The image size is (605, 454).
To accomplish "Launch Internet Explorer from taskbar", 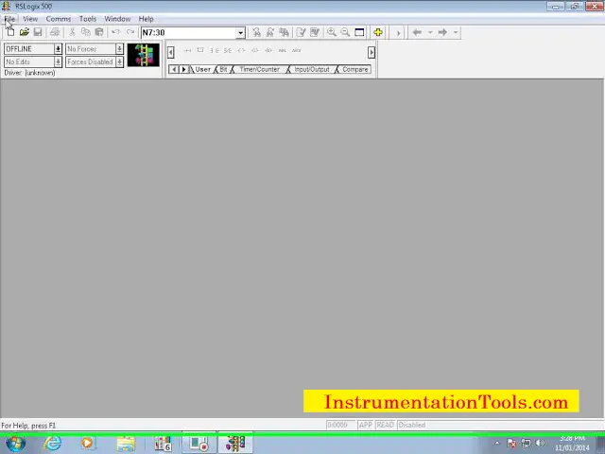I will [x=52, y=444].
